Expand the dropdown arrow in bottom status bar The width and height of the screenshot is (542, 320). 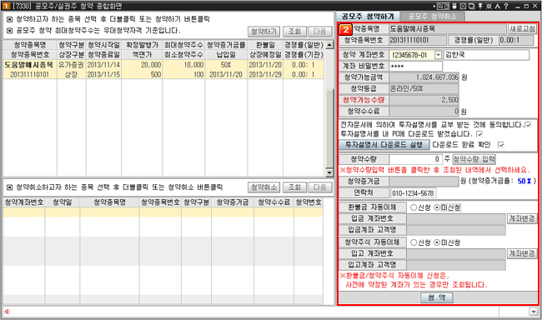click(533, 312)
